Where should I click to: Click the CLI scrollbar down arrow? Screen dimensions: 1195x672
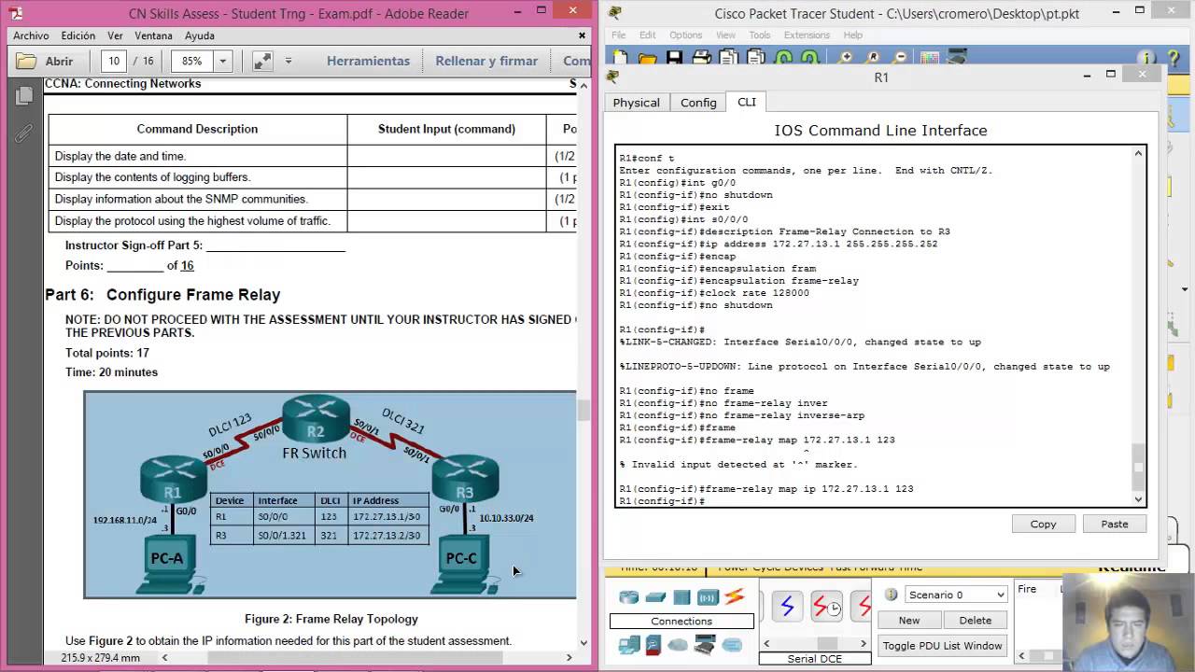coord(1138,499)
